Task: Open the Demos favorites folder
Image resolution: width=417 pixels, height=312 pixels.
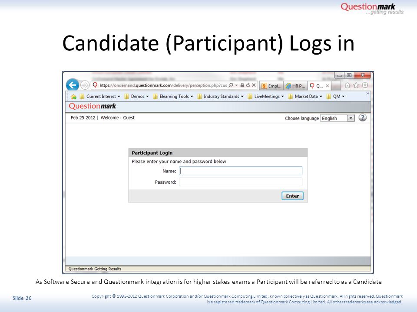Action: (x=137, y=97)
